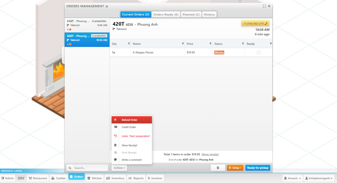The height and width of the screenshot is (183, 337).
Task: Open the Reports module
Action: pos(136,178)
